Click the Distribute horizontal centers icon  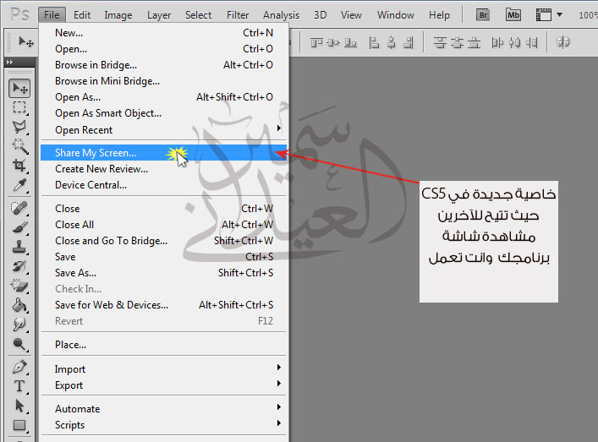[514, 42]
